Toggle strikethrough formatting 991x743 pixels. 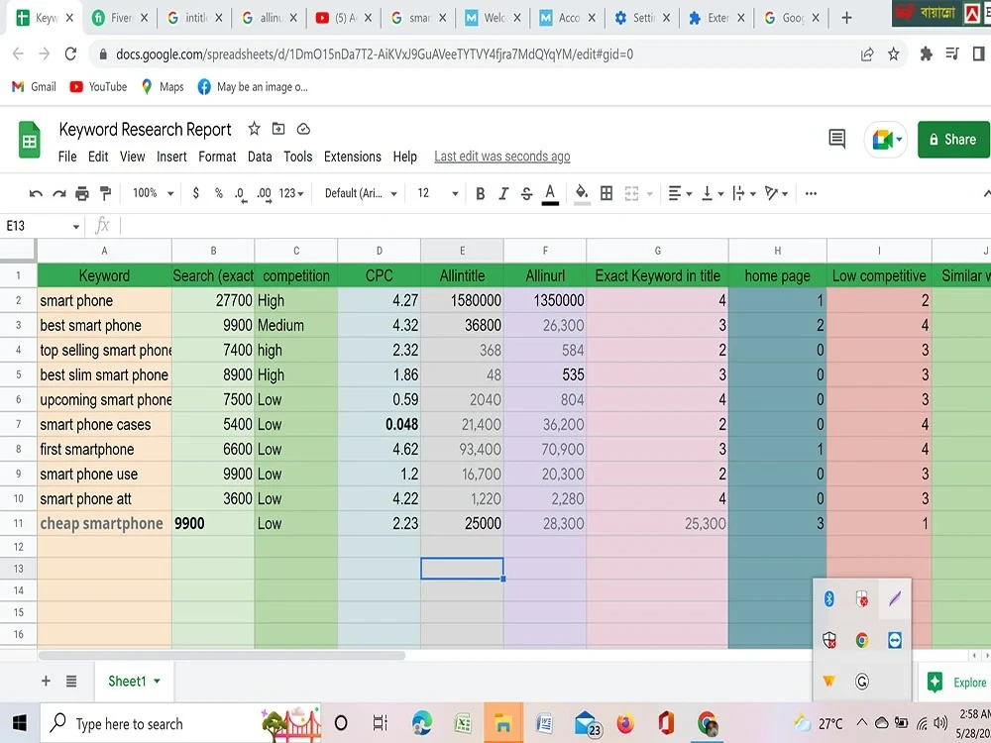(526, 193)
